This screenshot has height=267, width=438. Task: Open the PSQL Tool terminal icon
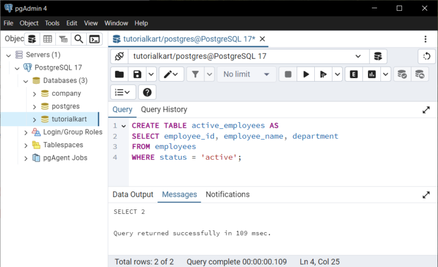click(95, 39)
